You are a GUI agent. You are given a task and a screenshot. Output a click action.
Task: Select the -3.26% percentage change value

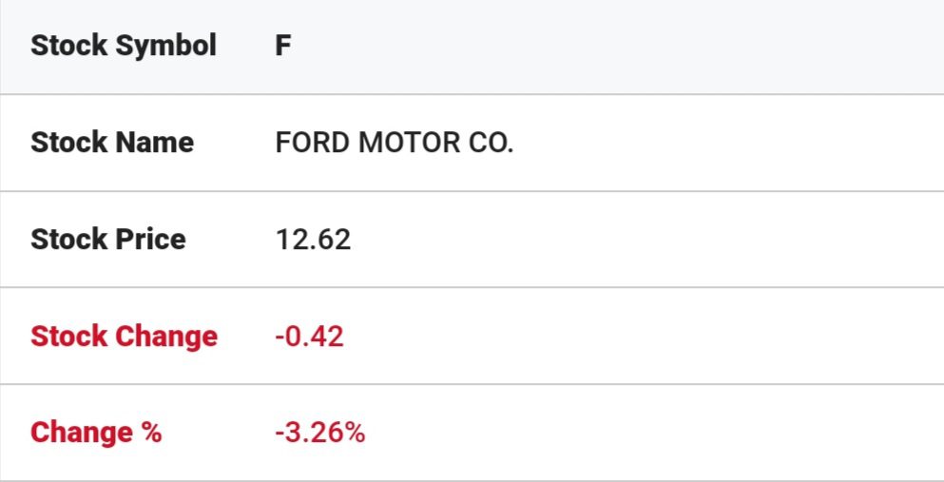(x=320, y=433)
